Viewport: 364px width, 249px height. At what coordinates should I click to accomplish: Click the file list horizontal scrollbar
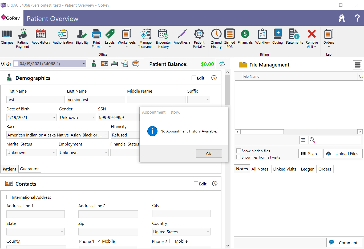point(262,132)
